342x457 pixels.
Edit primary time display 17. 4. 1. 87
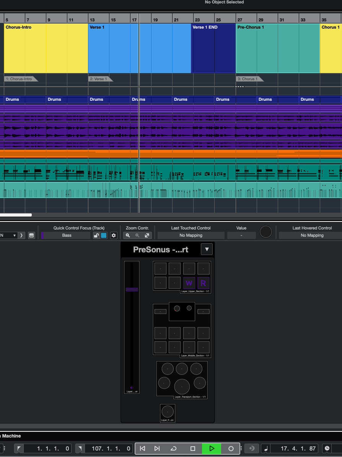(x=295, y=448)
